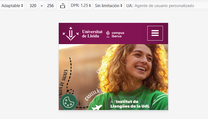The width and height of the screenshot is (208, 119).
Task: Open the Adaptable device dropdown
Action: (x=12, y=5)
